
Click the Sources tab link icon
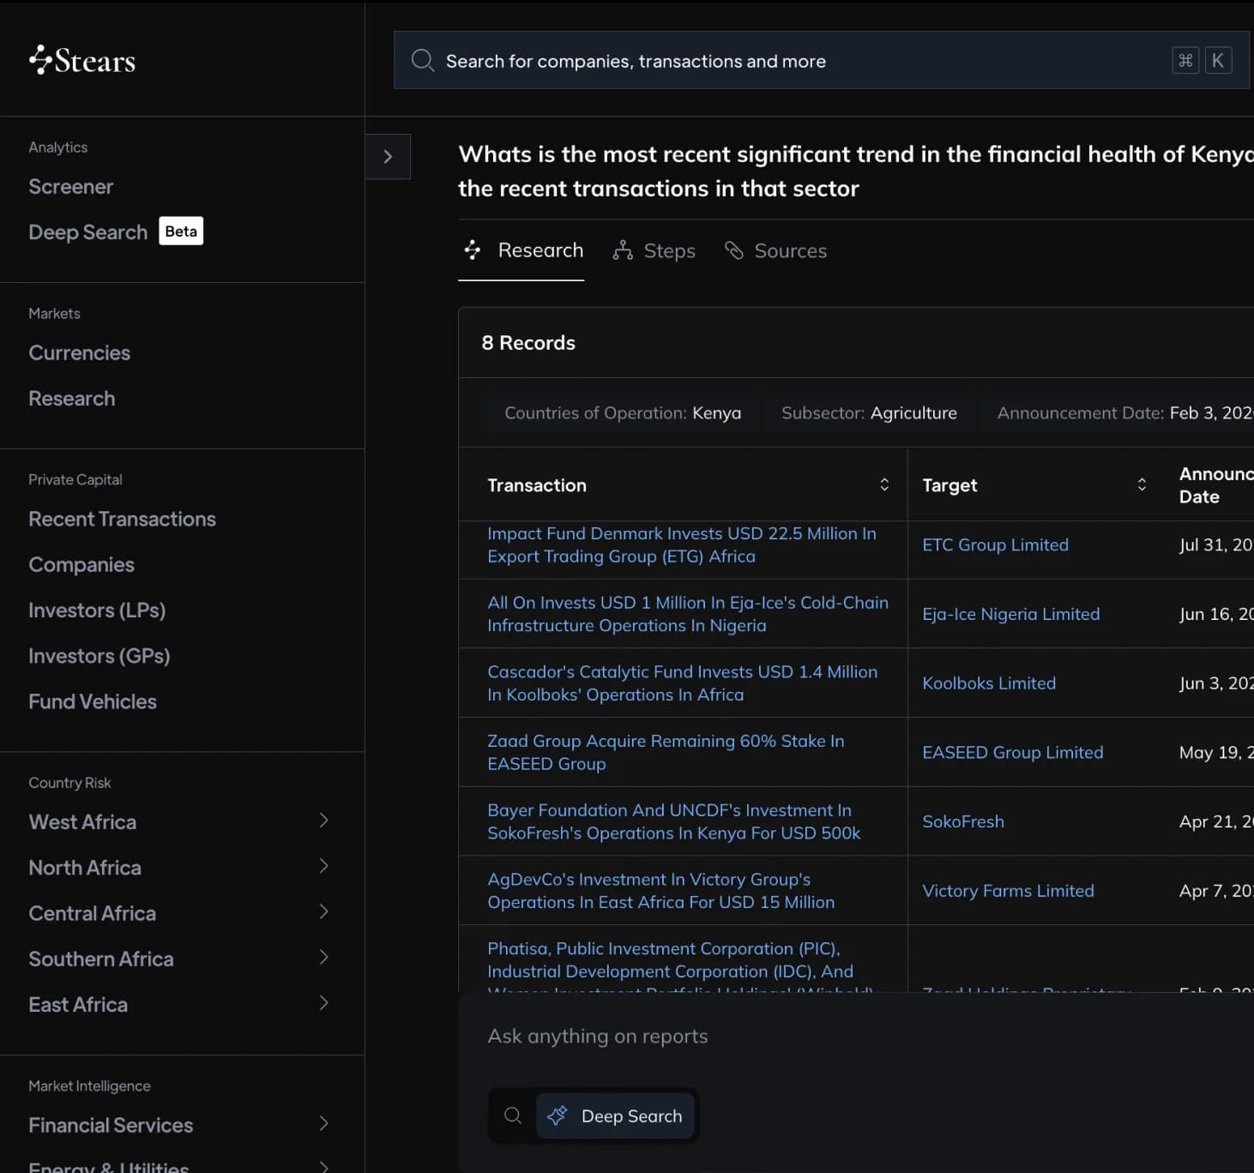point(734,250)
